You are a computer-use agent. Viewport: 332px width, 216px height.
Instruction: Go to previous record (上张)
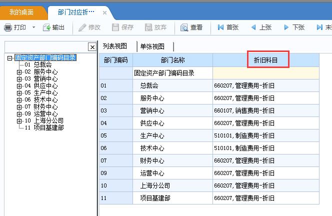click(253, 27)
